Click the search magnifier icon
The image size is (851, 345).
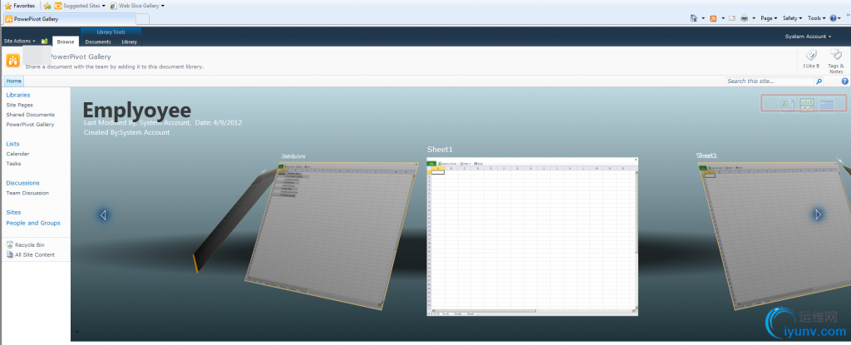pos(819,81)
